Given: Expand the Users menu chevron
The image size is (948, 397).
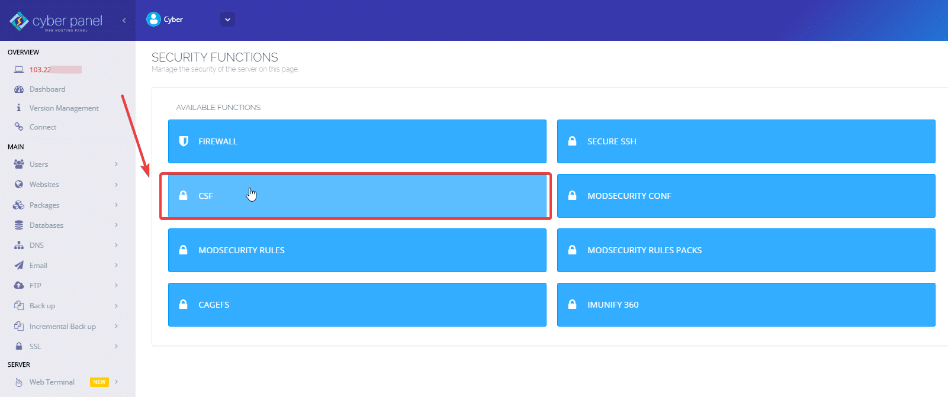Looking at the screenshot, I should pos(116,164).
